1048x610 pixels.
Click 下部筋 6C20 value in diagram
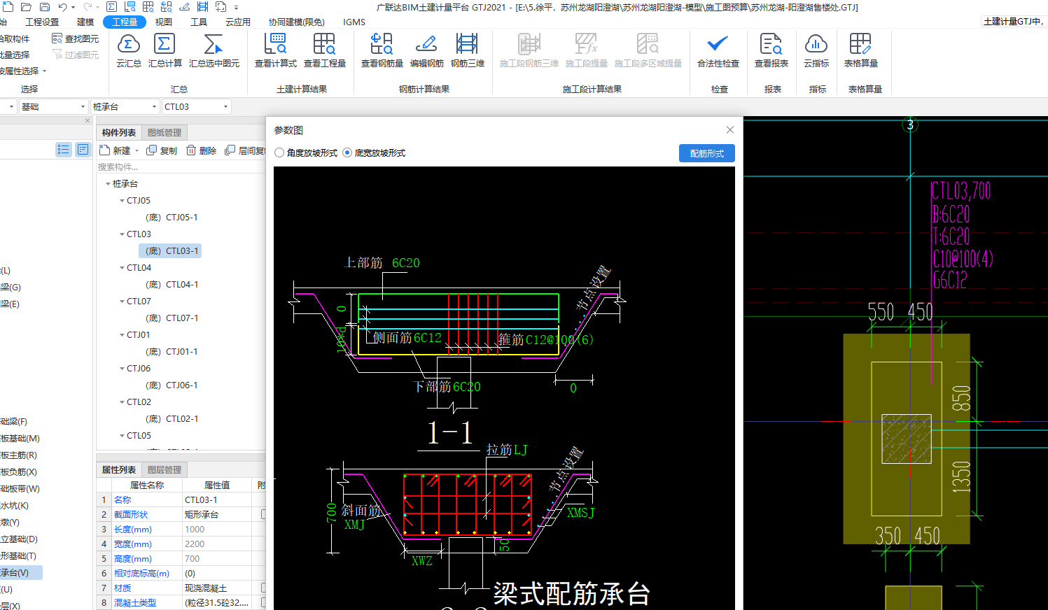(467, 387)
